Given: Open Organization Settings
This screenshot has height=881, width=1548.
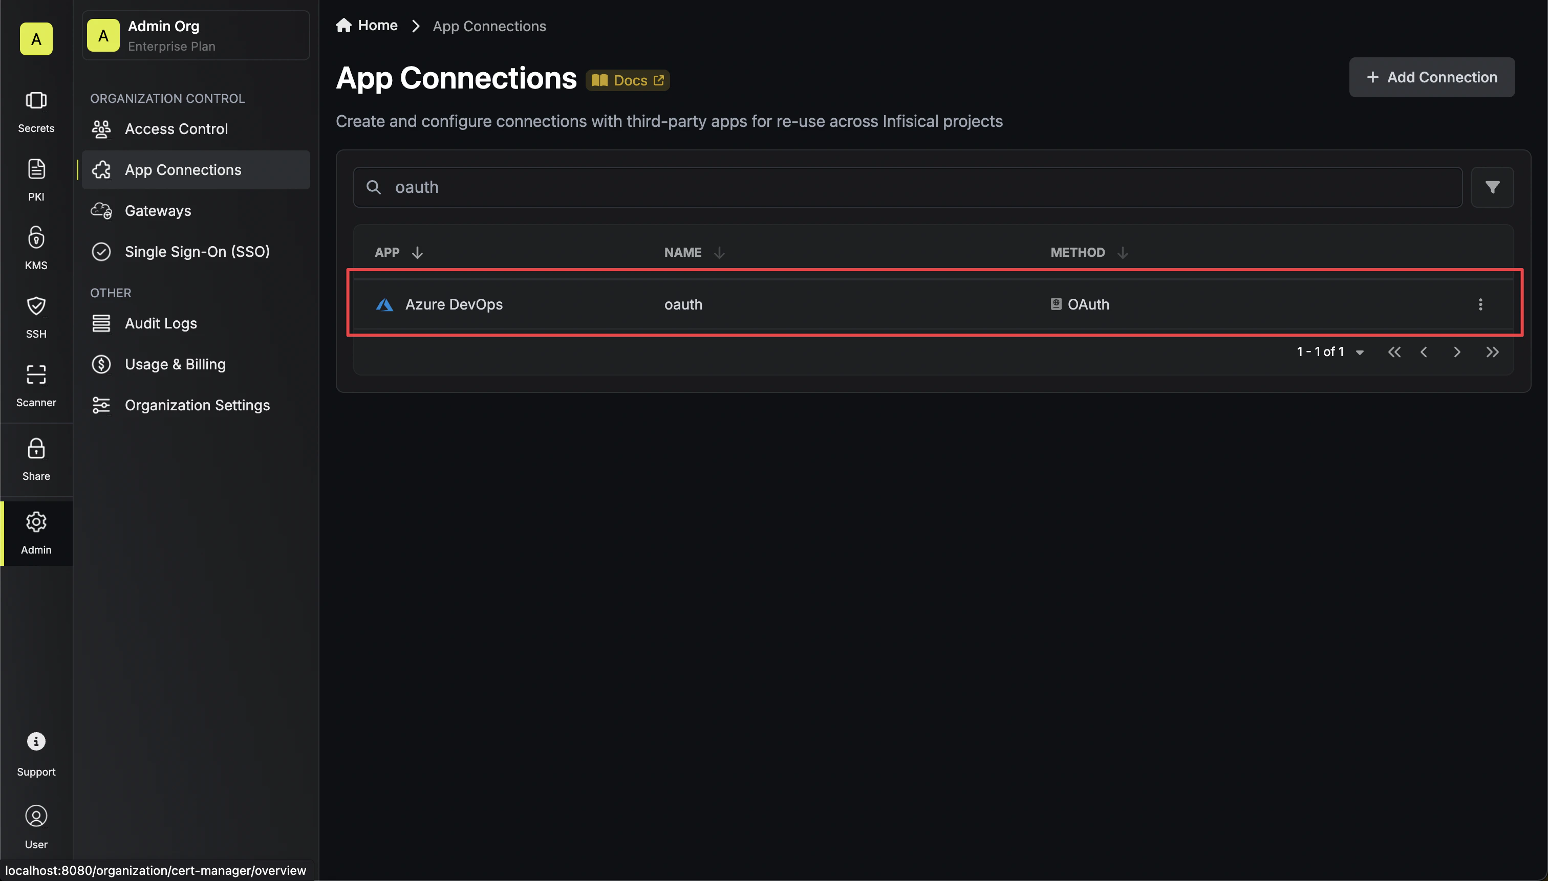Looking at the screenshot, I should tap(196, 405).
